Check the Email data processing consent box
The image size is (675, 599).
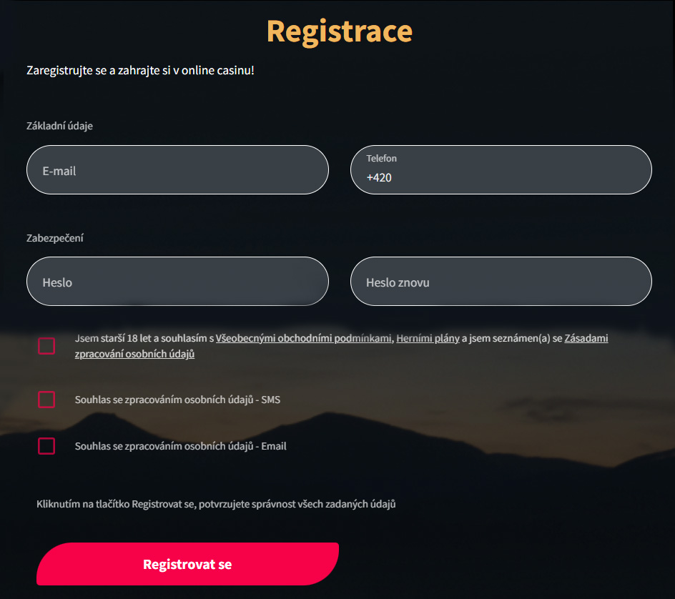[46, 446]
